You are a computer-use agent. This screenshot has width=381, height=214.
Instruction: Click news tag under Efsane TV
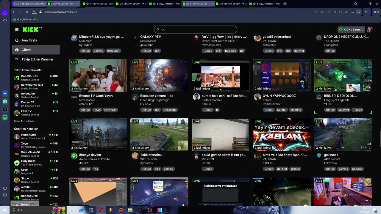coord(97,110)
